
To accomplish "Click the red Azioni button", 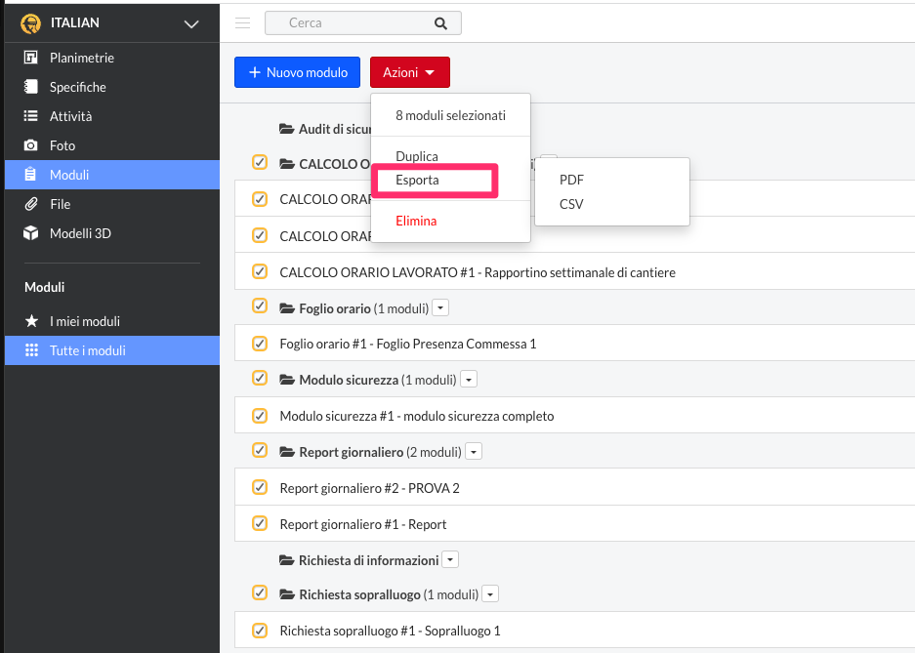I will coord(409,72).
